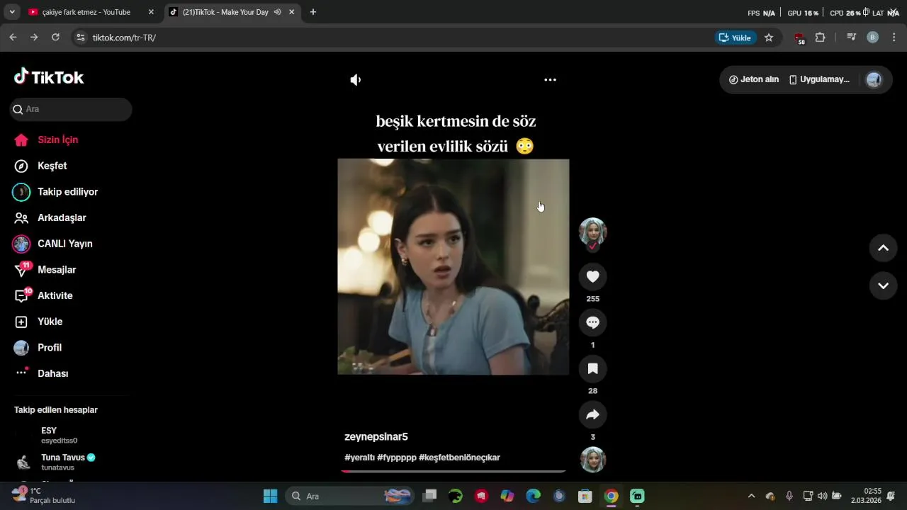Open the media control music icon
This screenshot has height=510, width=907.
[852, 38]
